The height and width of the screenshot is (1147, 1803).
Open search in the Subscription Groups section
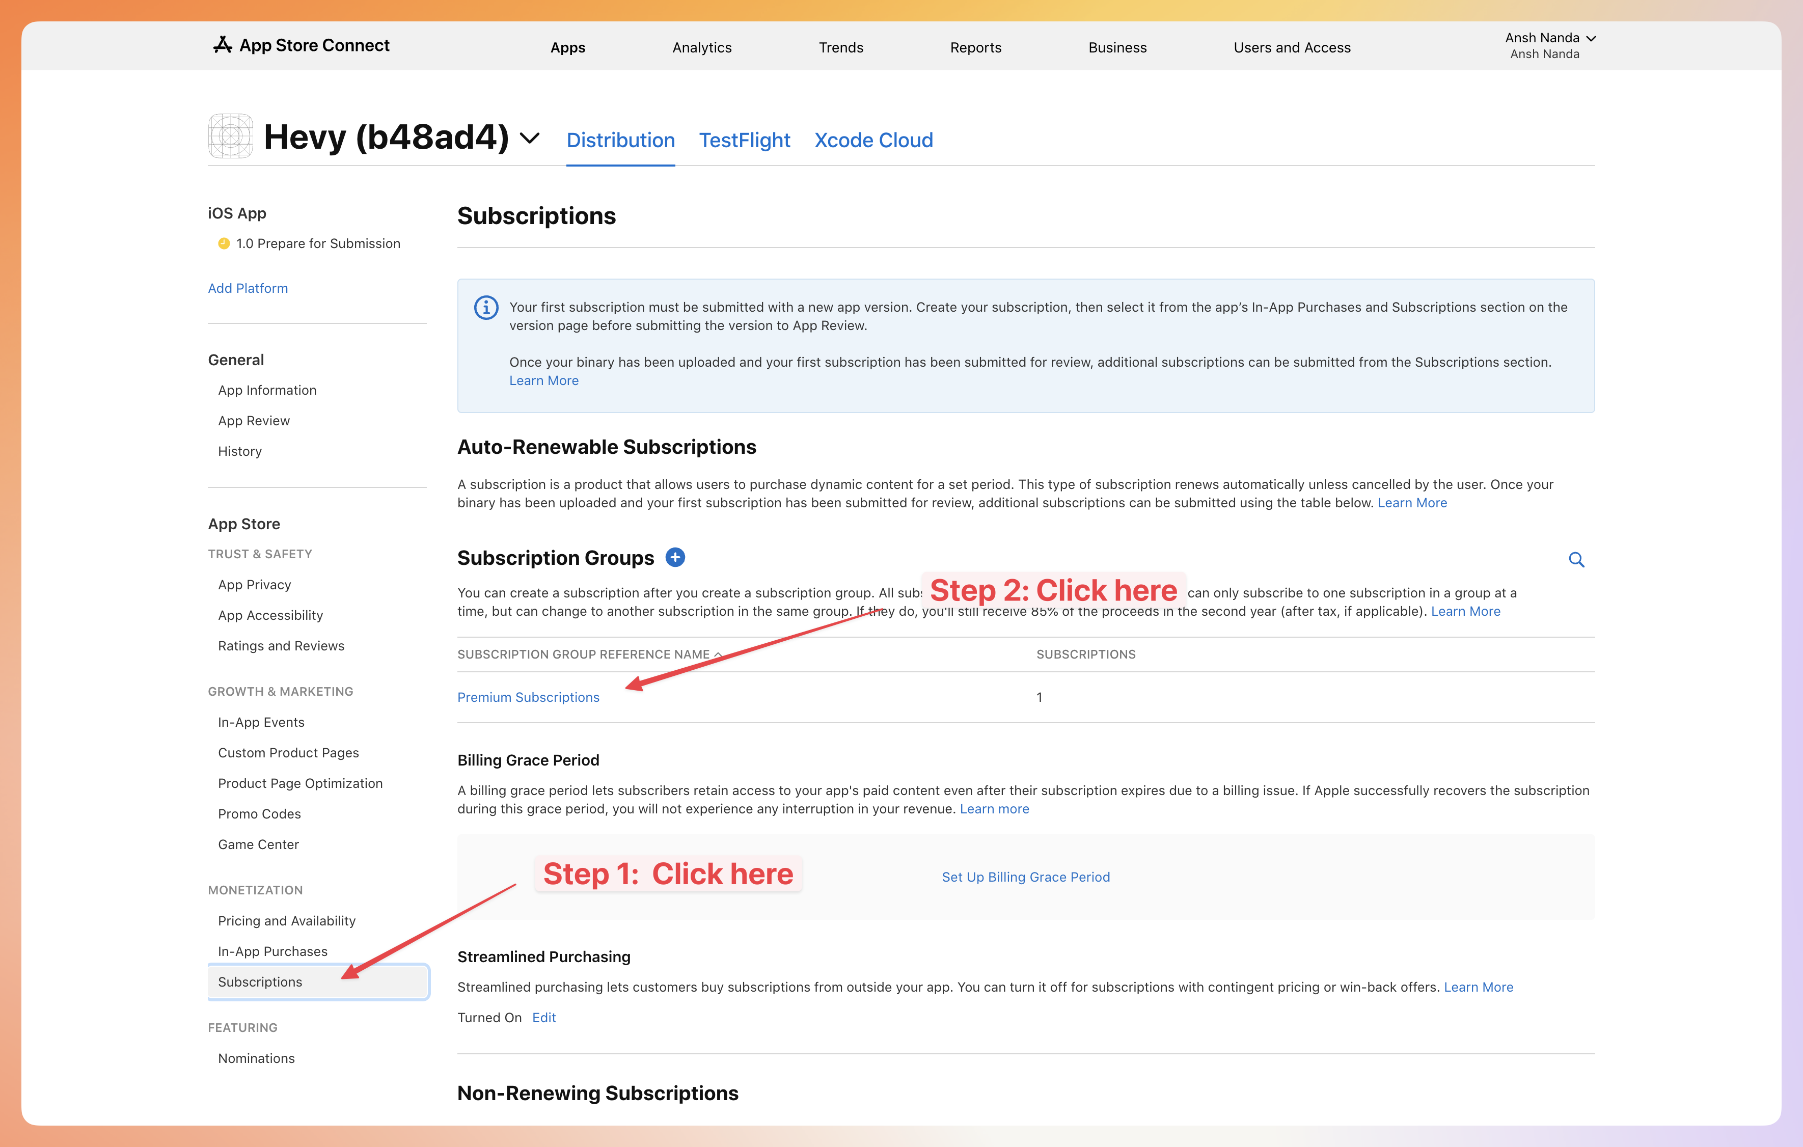(1577, 559)
